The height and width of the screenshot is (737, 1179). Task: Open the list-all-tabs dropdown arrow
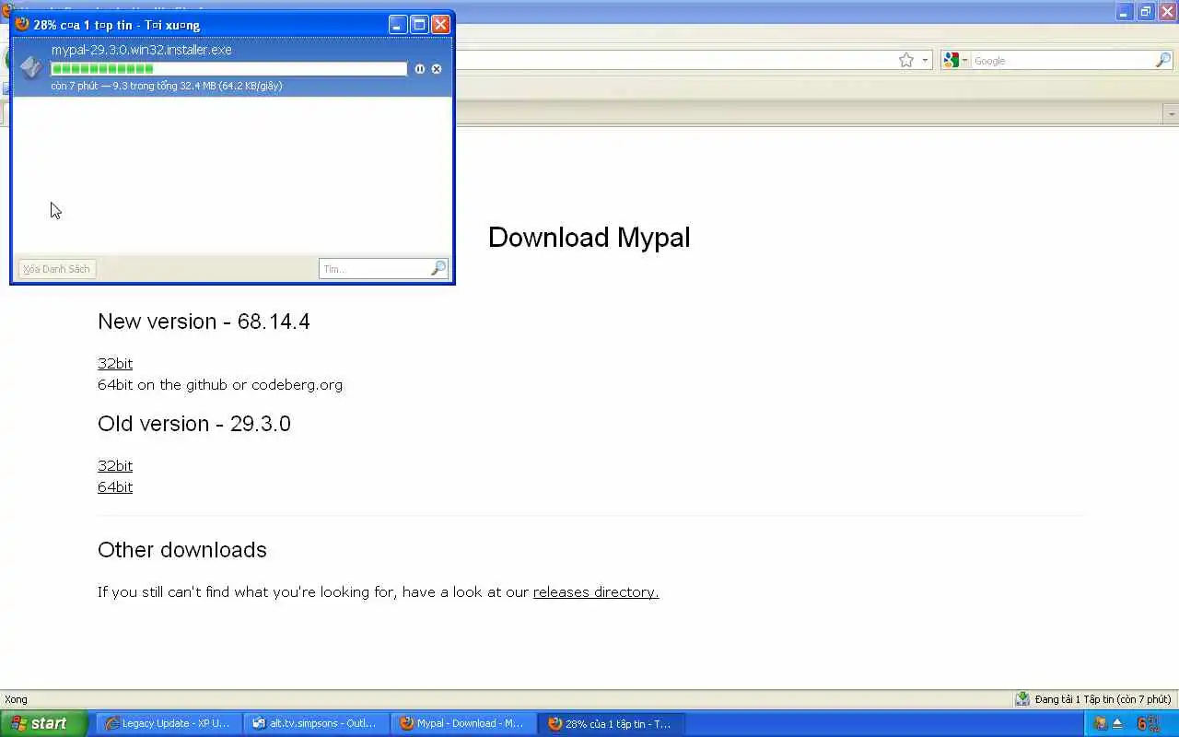(1171, 113)
